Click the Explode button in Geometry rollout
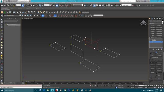The image size is (164, 92). pyautogui.click(x=152, y=77)
